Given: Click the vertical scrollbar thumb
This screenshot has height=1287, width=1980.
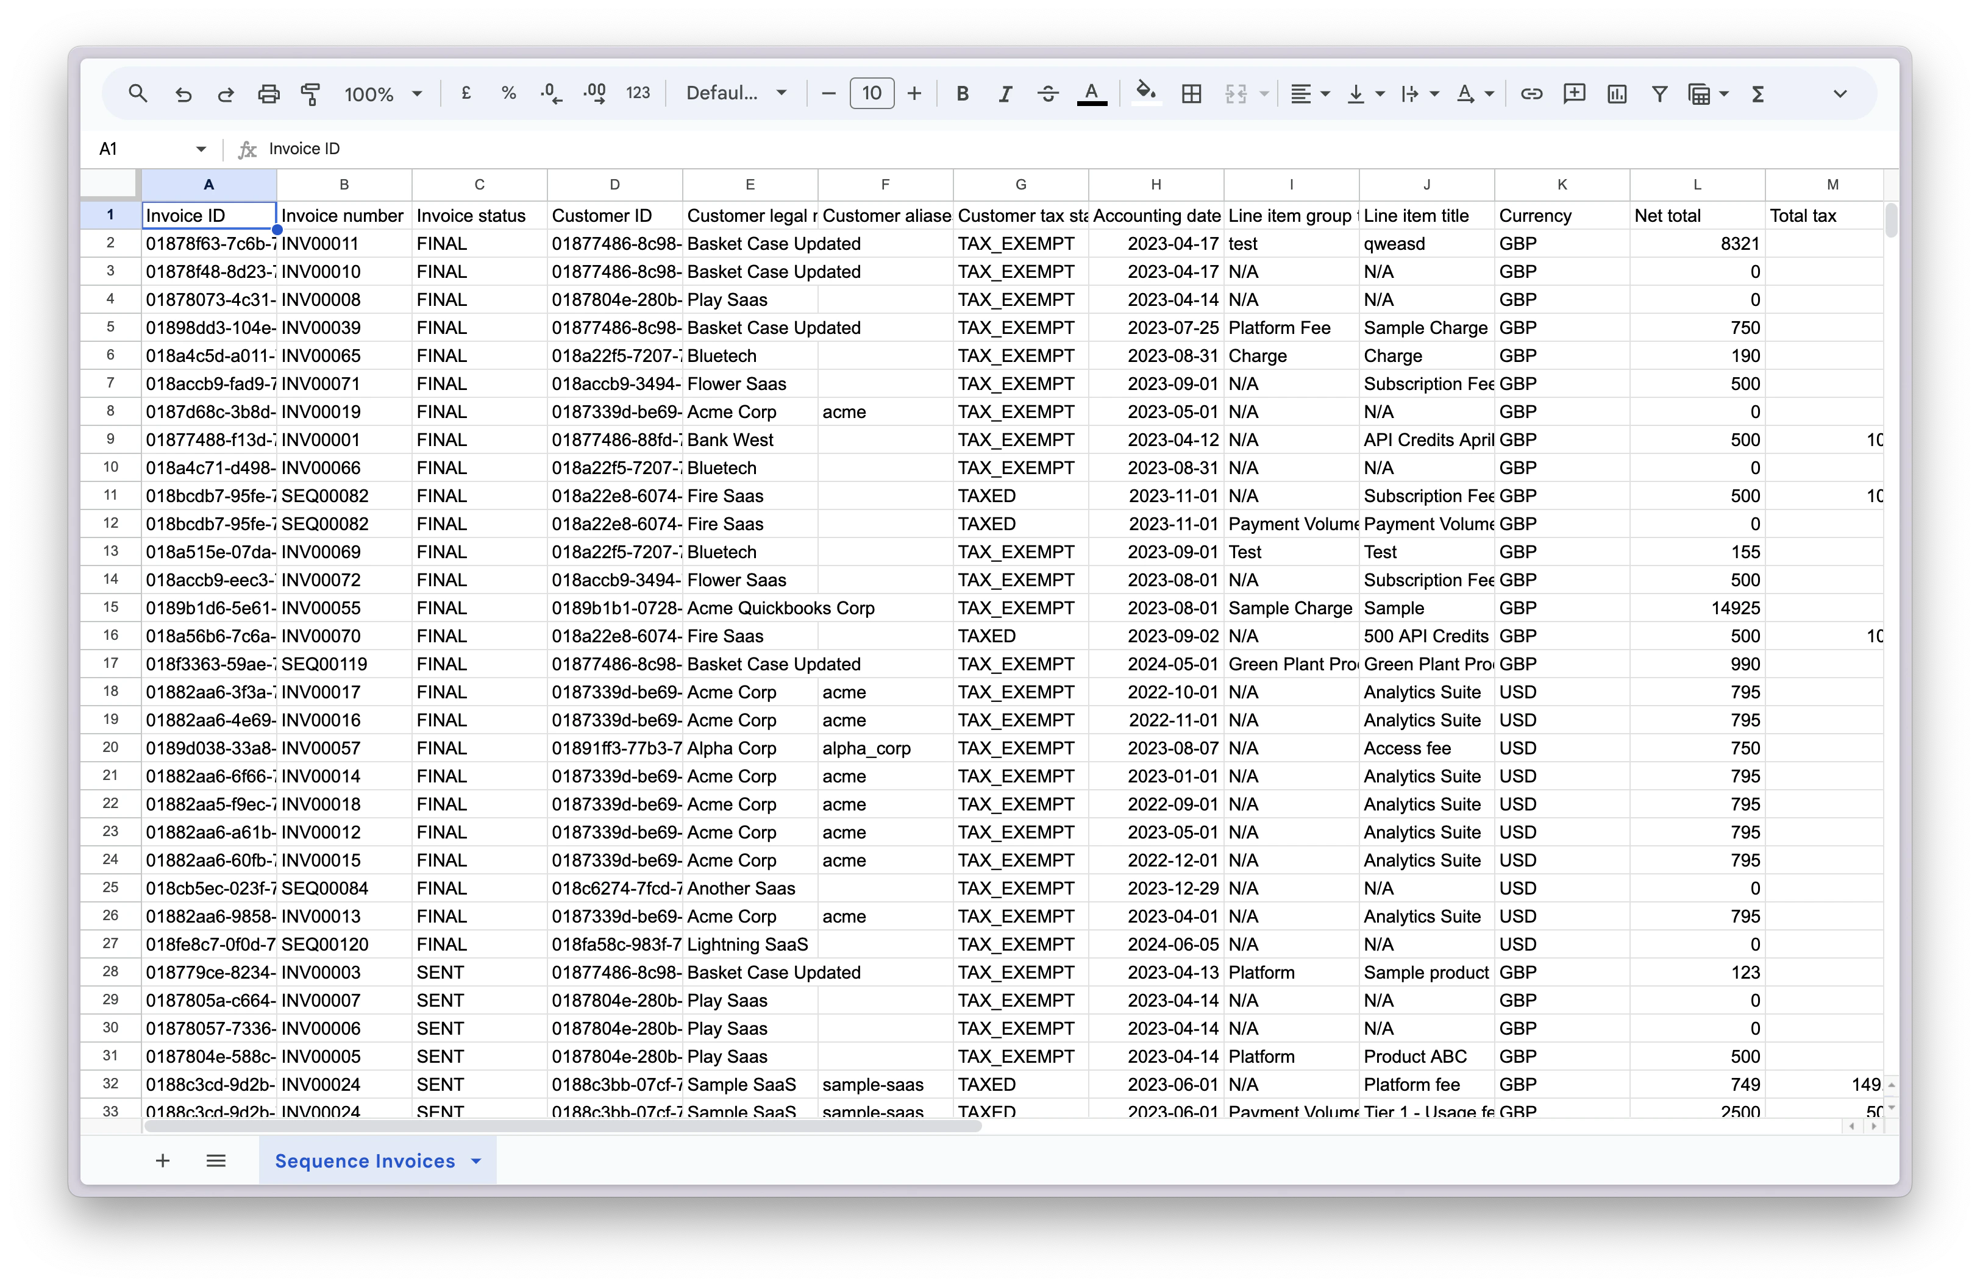Looking at the screenshot, I should pyautogui.click(x=1890, y=221).
